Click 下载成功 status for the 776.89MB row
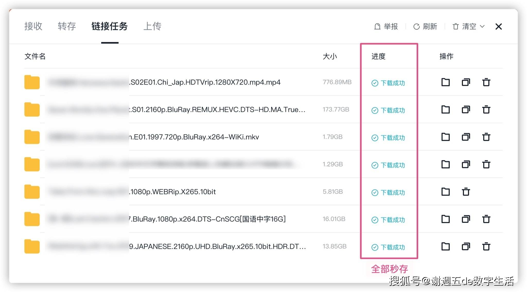 coord(388,83)
